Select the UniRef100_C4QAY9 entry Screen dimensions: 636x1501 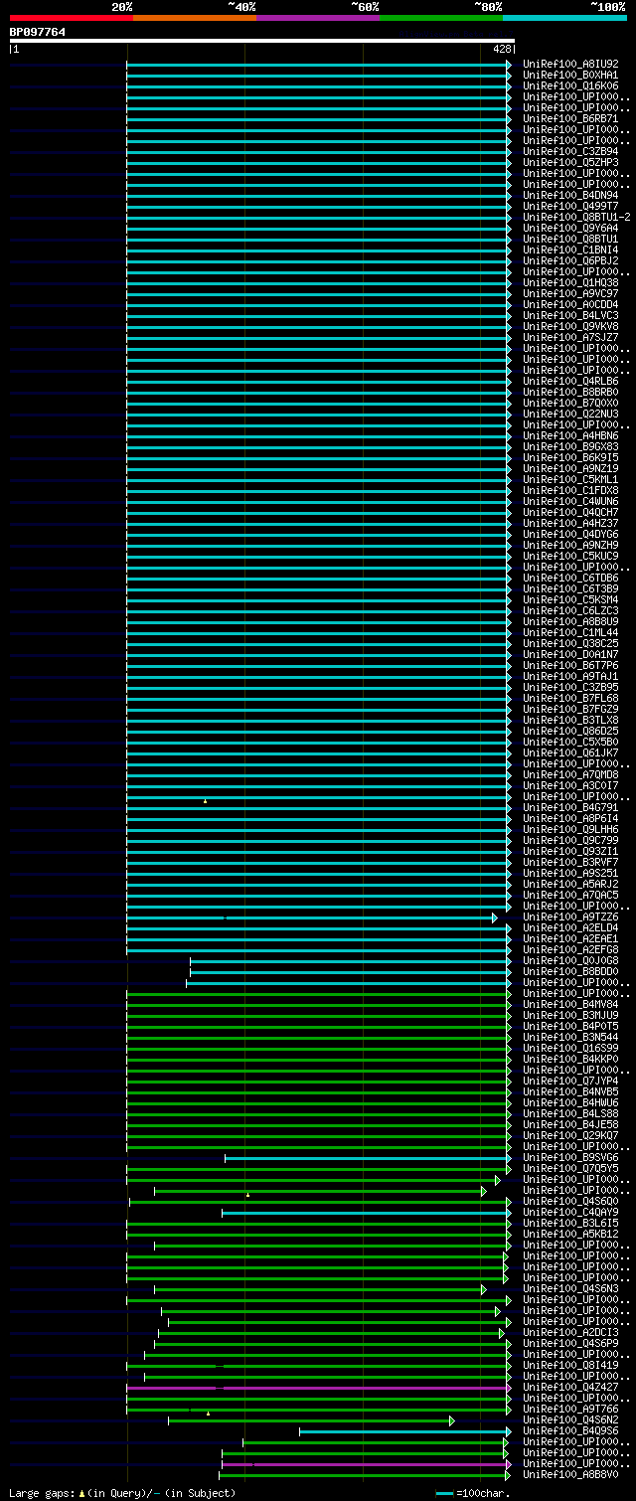(570, 1213)
